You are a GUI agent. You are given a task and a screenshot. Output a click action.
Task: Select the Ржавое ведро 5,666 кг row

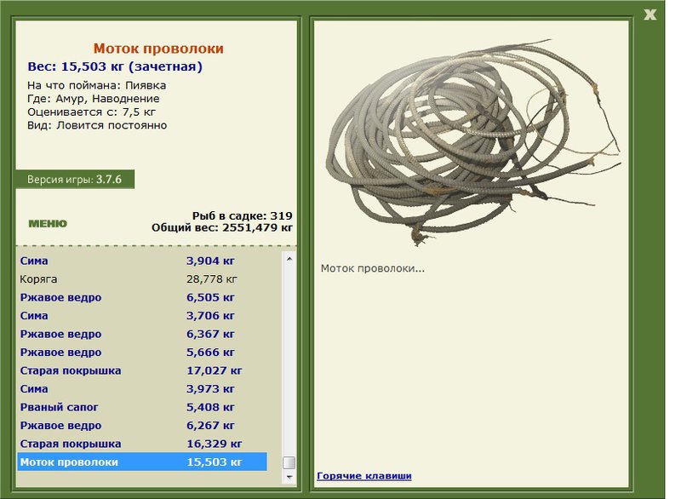[142, 353]
